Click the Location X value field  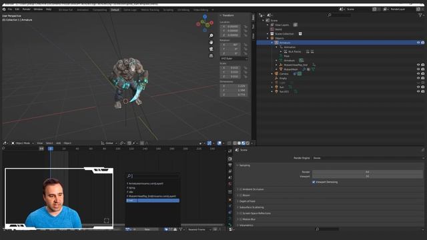pyautogui.click(x=231, y=27)
